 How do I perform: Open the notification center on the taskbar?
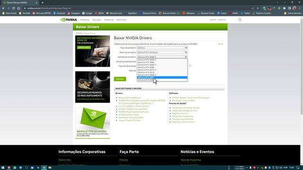[298, 168]
